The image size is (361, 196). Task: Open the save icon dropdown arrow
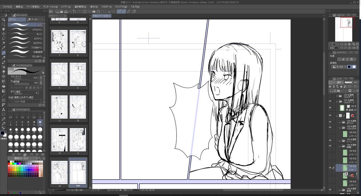coord(69,11)
